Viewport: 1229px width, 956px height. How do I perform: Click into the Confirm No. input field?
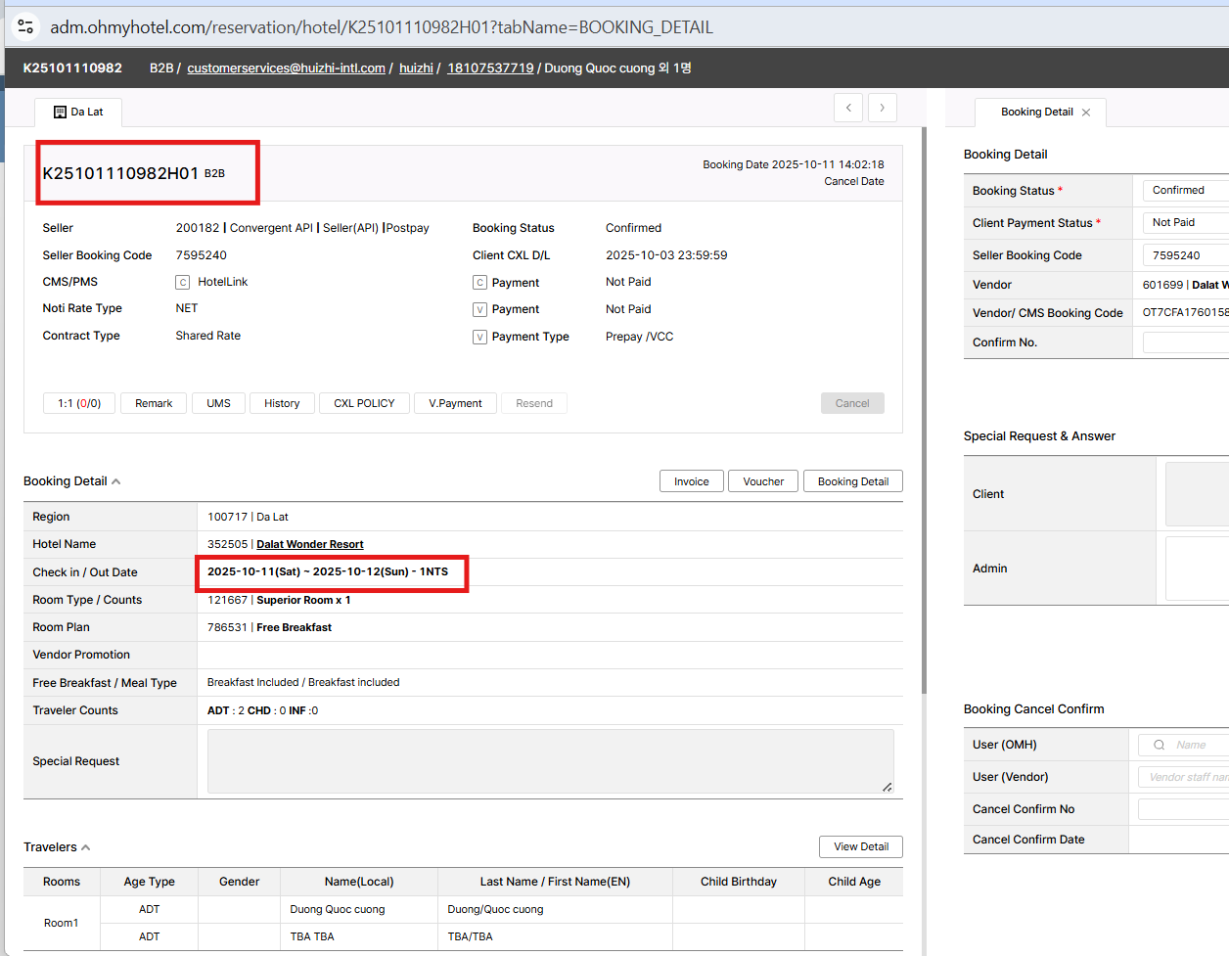coord(1185,342)
